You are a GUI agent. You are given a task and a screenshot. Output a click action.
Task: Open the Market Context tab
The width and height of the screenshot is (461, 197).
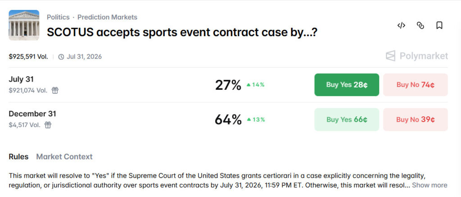coord(64,156)
